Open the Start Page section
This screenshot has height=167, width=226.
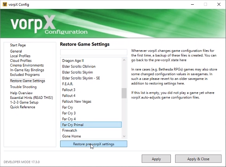[x=18, y=45]
